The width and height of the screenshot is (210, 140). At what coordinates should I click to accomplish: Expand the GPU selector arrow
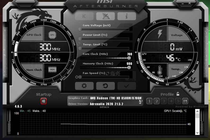142,101
